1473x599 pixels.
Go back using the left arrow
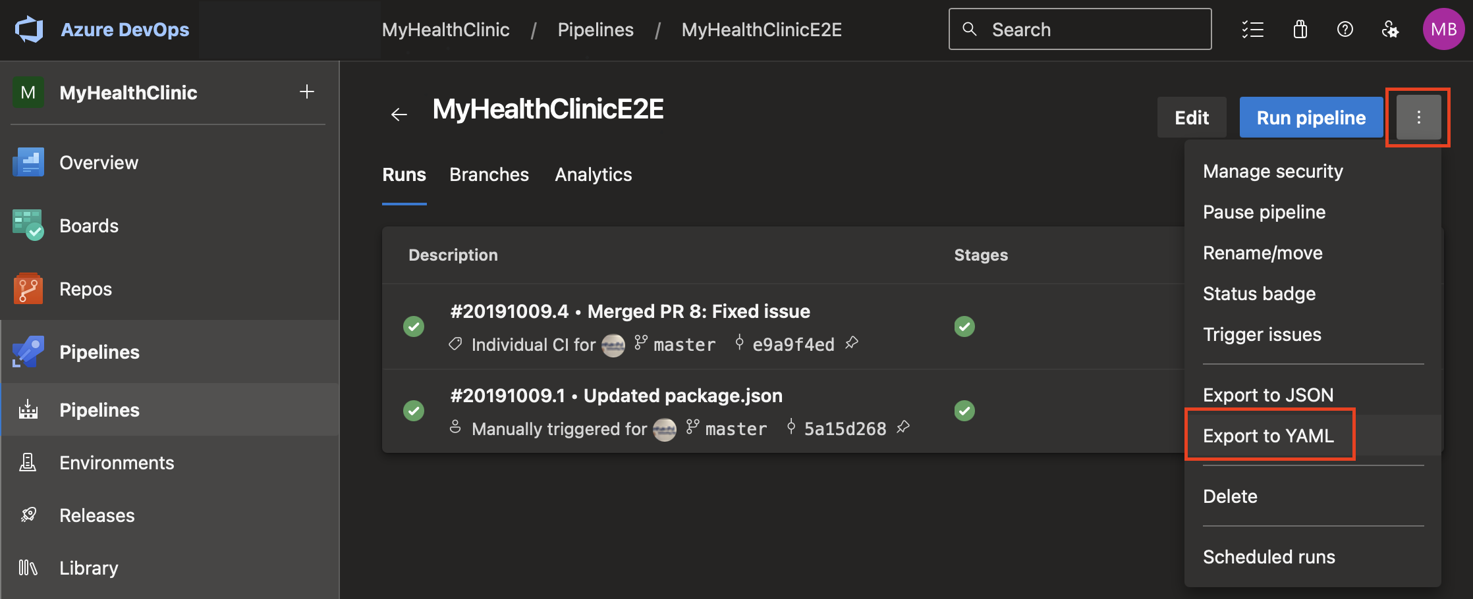pyautogui.click(x=399, y=115)
